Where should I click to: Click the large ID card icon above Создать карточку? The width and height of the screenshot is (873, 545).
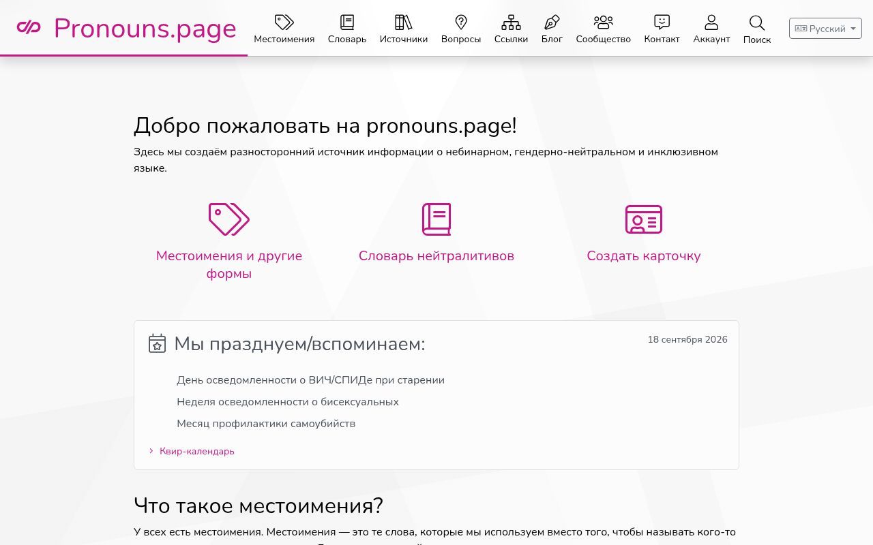[x=644, y=219]
